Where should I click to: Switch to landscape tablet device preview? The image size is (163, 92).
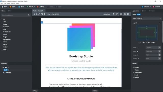click(121, 14)
